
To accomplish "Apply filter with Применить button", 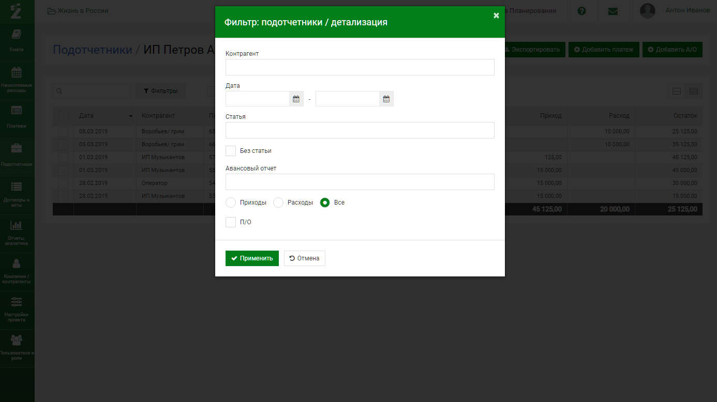I will [252, 258].
